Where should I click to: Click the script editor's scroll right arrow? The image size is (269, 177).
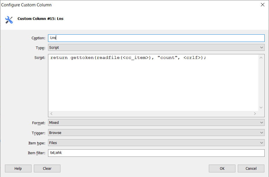click(255, 114)
